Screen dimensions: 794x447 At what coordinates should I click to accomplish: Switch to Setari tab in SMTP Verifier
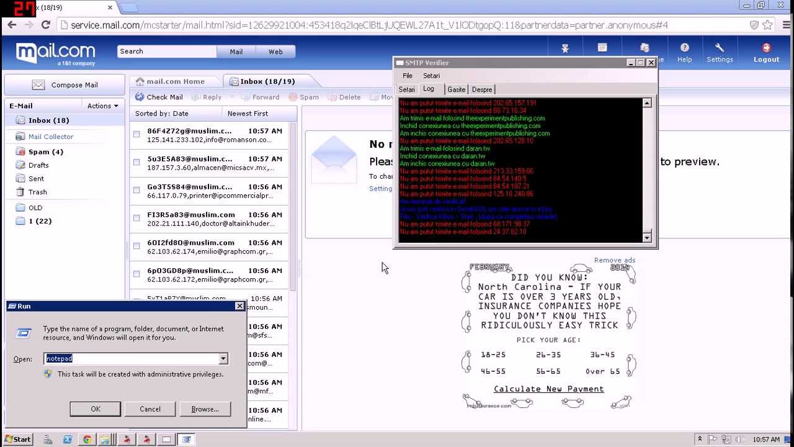(x=407, y=89)
